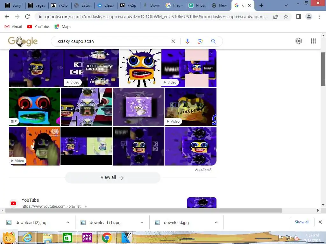326x244 pixels.
Task: Open the orange-background video image result
Action: [x=34, y=146]
